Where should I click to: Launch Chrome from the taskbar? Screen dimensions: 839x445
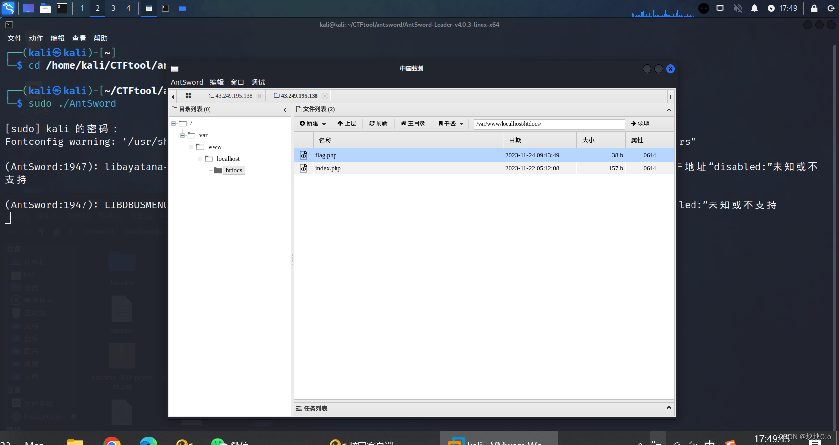112,442
